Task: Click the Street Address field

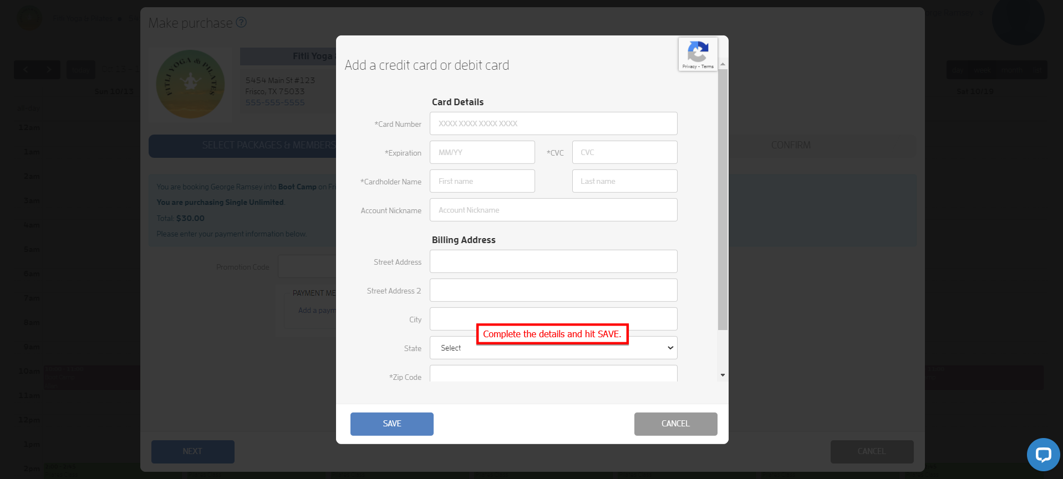Action: point(553,261)
